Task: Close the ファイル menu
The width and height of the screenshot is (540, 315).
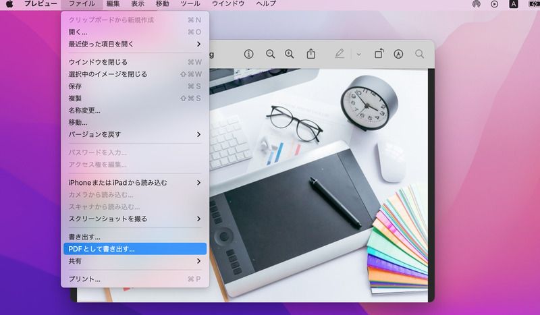Action: pos(82,4)
